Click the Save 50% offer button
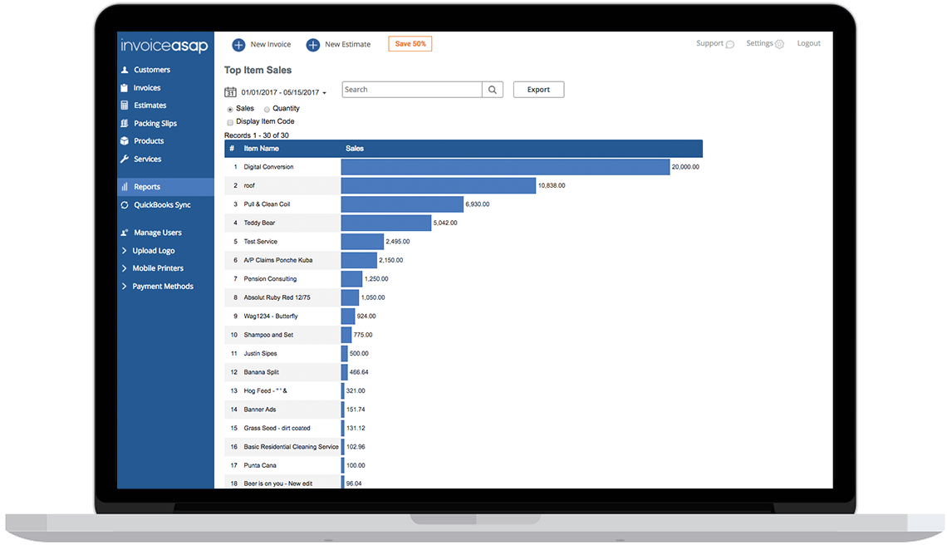 (x=410, y=43)
